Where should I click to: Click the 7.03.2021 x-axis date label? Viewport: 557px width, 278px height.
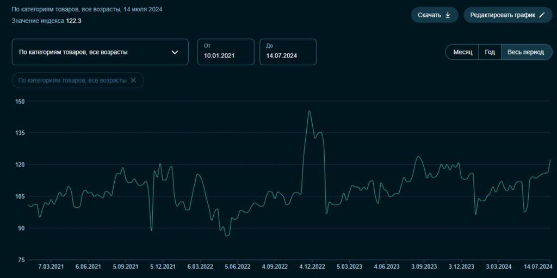click(x=51, y=267)
